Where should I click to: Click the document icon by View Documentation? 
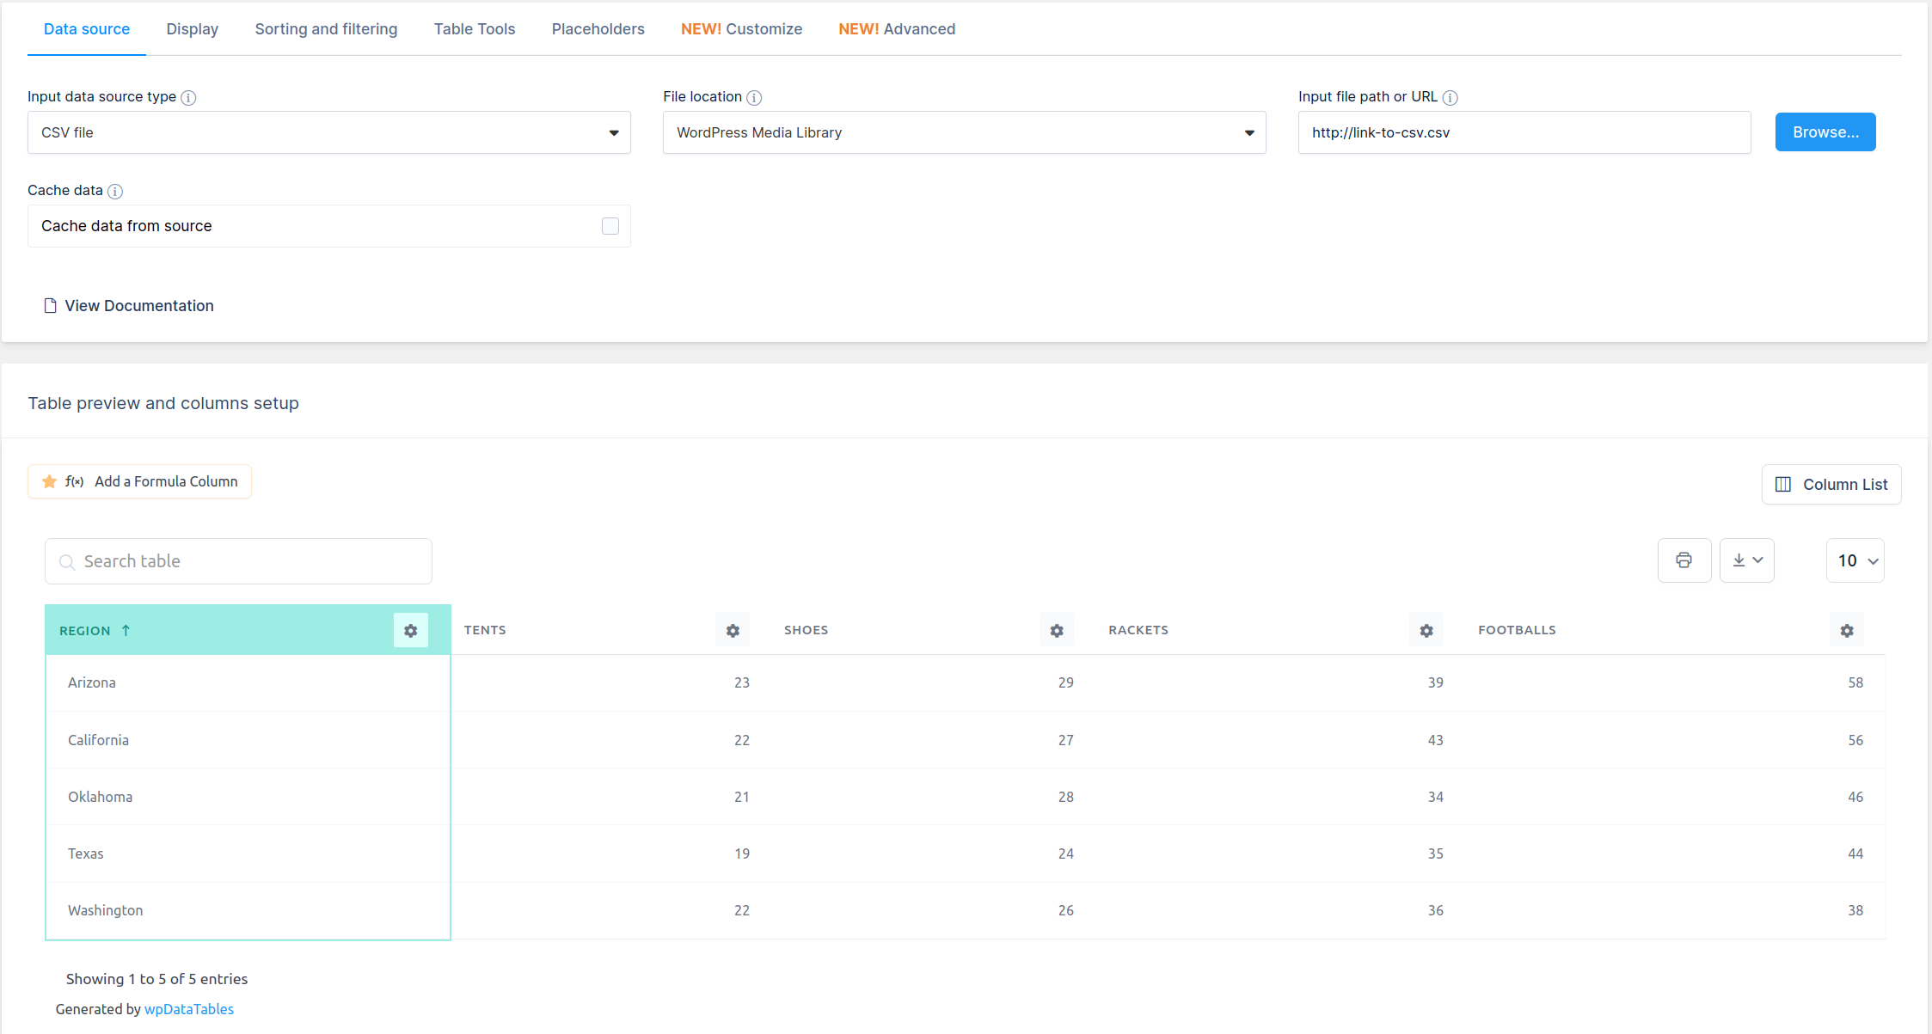[x=50, y=306]
